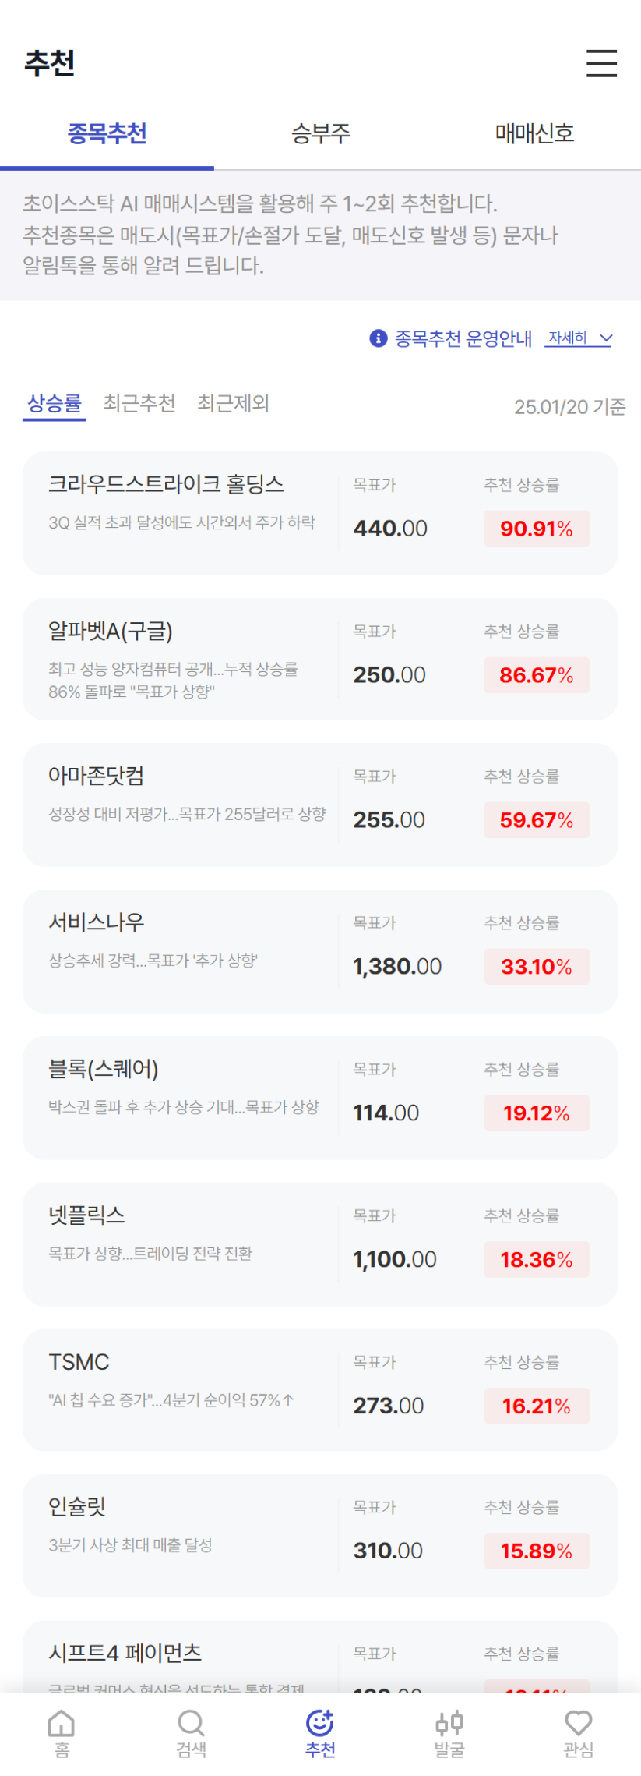
Task: Open the 넷플릭스 stock card
Action: pyautogui.click(x=320, y=1244)
